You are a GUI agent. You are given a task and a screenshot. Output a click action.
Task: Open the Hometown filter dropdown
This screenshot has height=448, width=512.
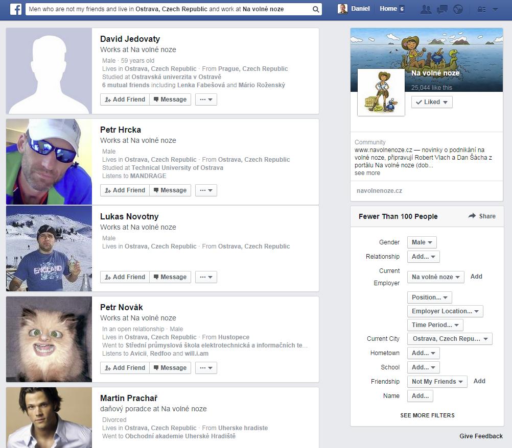pos(424,353)
